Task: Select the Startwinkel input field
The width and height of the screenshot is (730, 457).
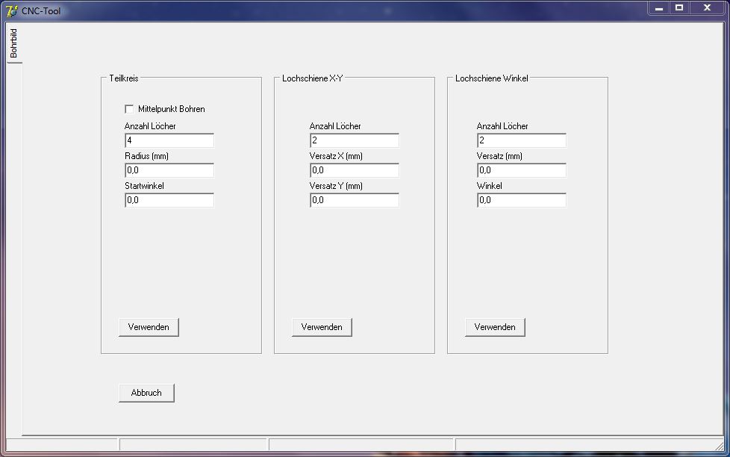Action: 169,200
